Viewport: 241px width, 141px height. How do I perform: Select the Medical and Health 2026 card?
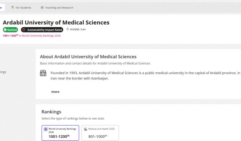click(x=100, y=133)
